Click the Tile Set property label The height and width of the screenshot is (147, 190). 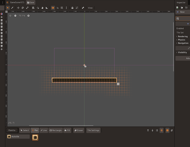tap(180, 33)
